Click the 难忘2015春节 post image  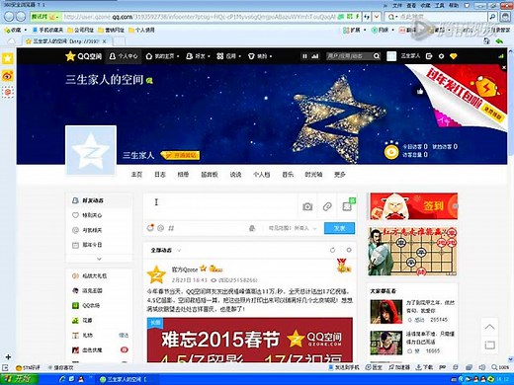click(x=250, y=340)
